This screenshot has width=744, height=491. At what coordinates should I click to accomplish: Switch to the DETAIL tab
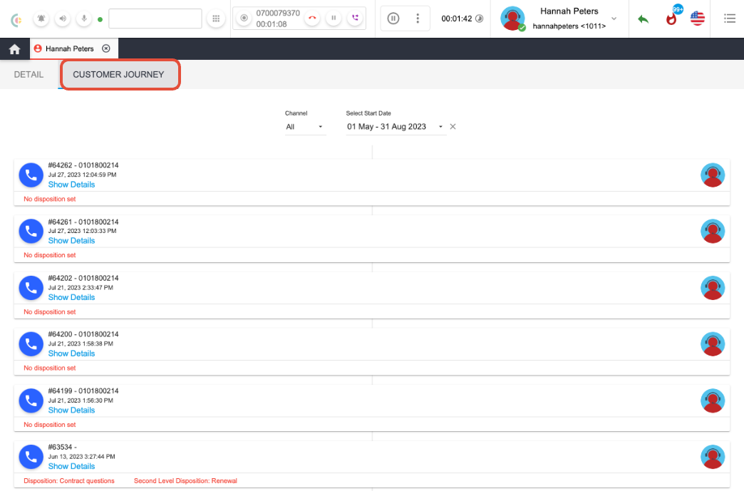click(29, 75)
